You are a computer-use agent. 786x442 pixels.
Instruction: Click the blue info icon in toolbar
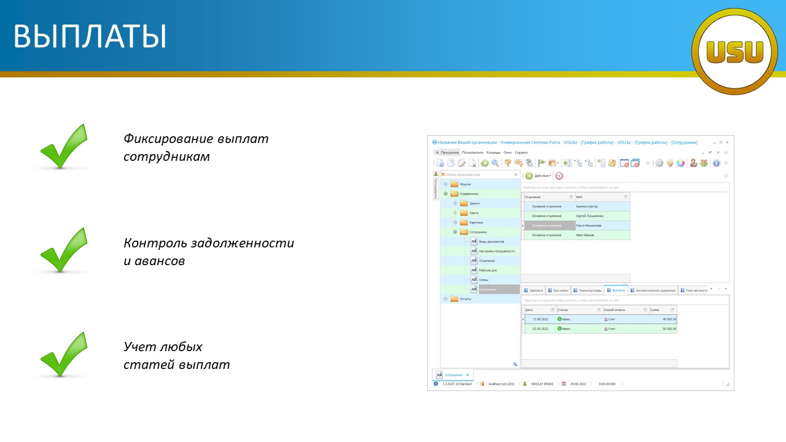716,163
